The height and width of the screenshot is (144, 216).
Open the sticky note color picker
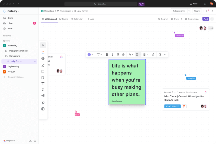tap(90, 54)
